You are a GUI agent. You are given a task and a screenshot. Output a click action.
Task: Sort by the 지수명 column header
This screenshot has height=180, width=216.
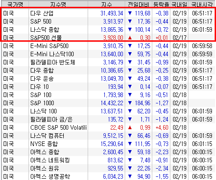click(x=58, y=4)
